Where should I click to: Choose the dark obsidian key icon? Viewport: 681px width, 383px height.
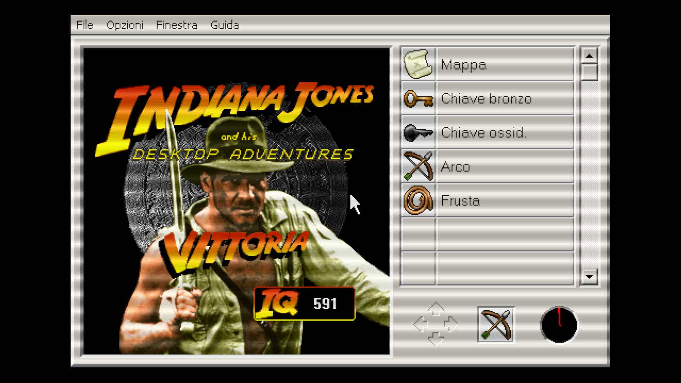(419, 133)
